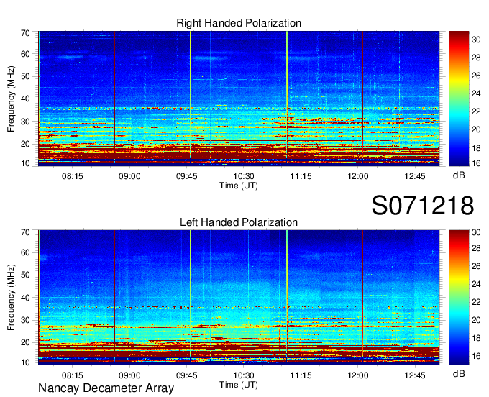Click the 20 frequency tick on bottom plot
The width and height of the screenshot is (489, 397).
coord(25,342)
